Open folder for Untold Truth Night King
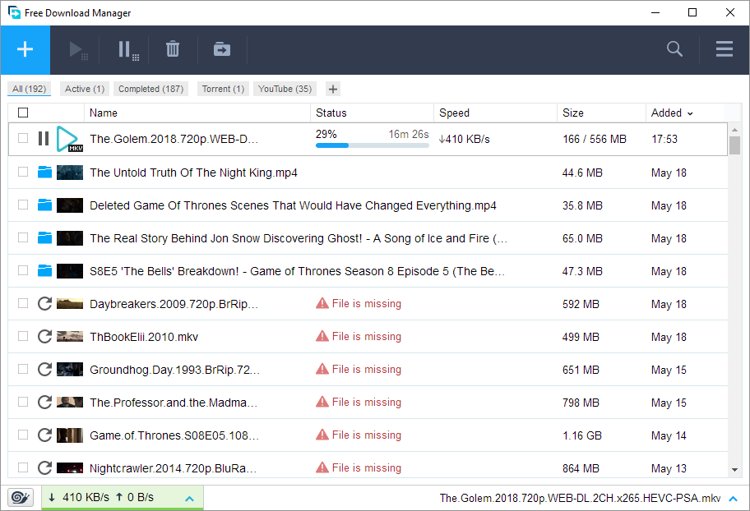The image size is (750, 511). point(44,172)
